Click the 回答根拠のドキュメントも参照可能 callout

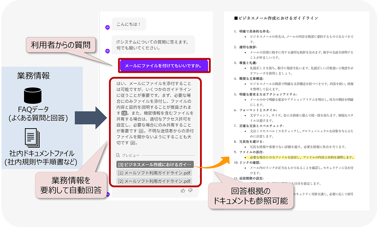click(251, 196)
